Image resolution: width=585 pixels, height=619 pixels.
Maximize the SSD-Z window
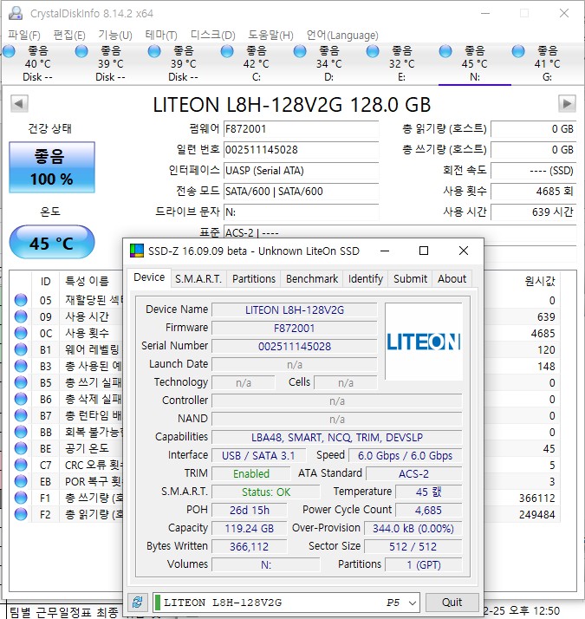[424, 251]
